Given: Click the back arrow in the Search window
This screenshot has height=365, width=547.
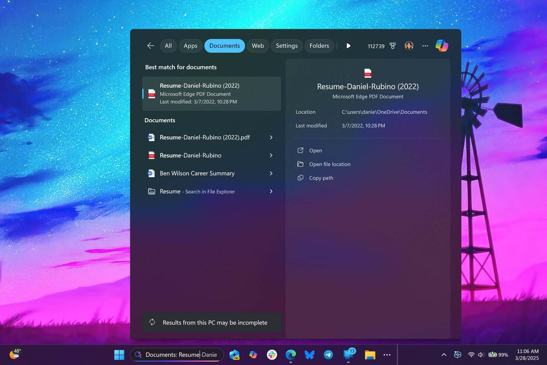Looking at the screenshot, I should coord(150,46).
